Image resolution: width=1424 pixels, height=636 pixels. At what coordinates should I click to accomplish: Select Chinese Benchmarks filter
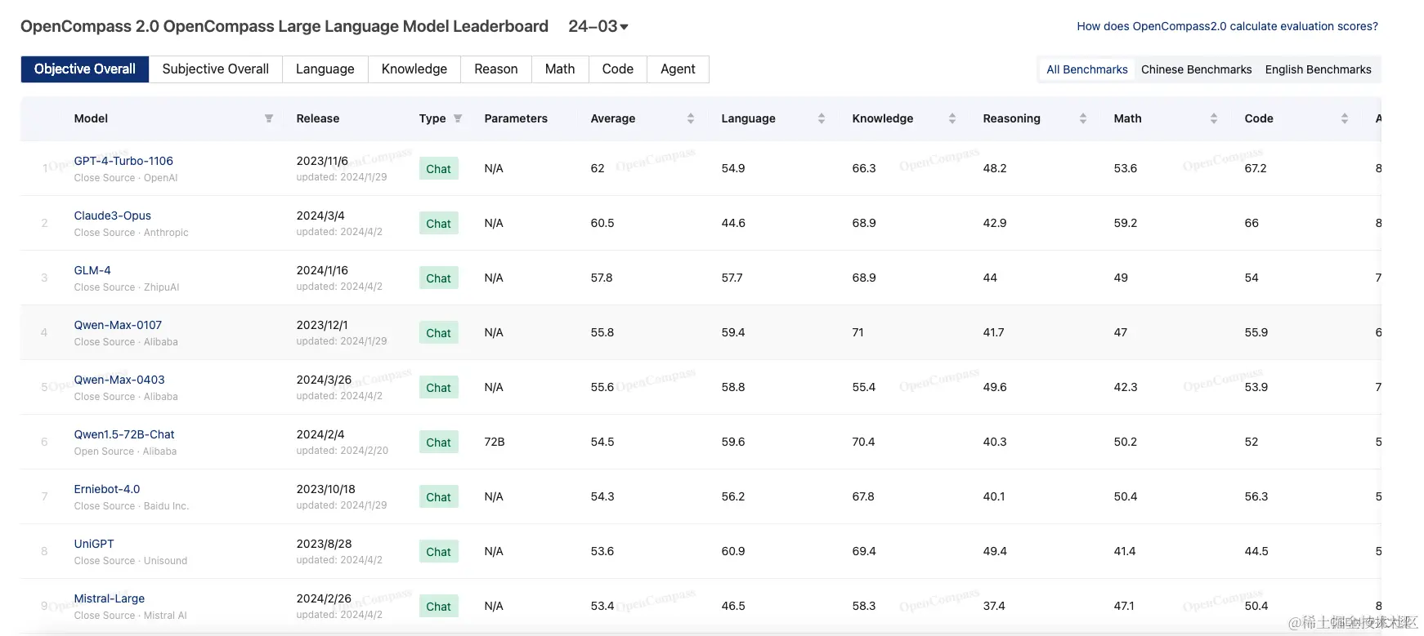[1197, 69]
